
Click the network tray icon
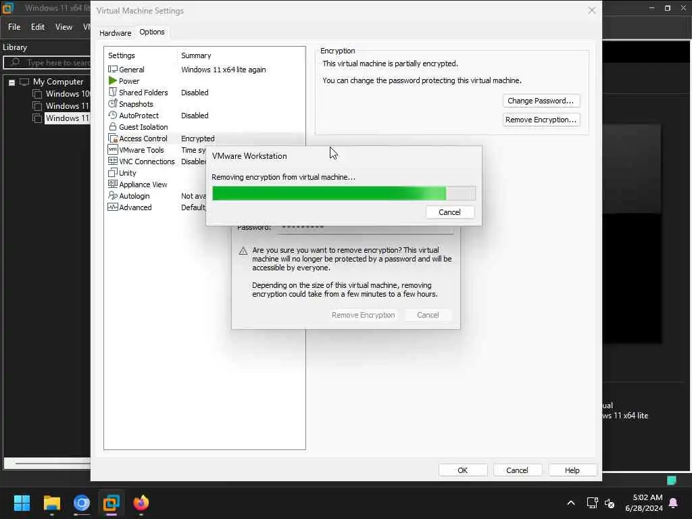pos(592,503)
